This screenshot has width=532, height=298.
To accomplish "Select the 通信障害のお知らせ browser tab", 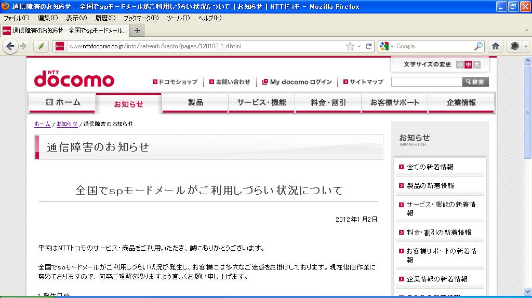I will coord(65,31).
